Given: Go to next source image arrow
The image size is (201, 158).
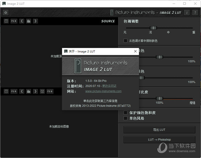Looking at the screenshot, I should point(36,21).
